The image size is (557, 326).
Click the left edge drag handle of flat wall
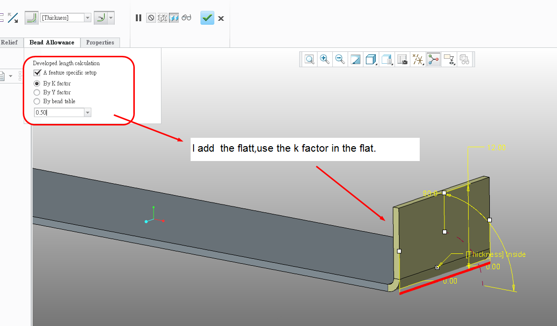point(399,251)
